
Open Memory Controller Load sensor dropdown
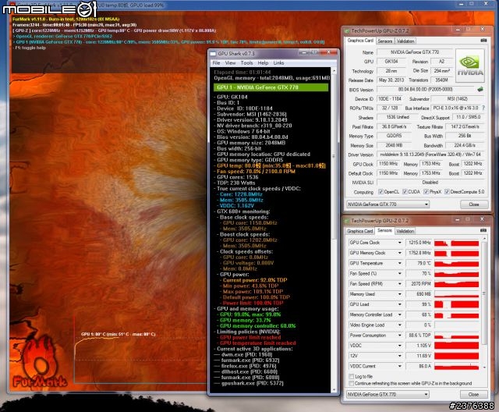pyautogui.click(x=400, y=314)
